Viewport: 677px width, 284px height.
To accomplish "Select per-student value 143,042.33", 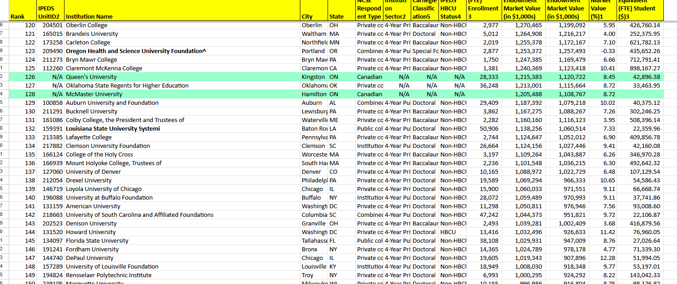I will pos(640,275).
